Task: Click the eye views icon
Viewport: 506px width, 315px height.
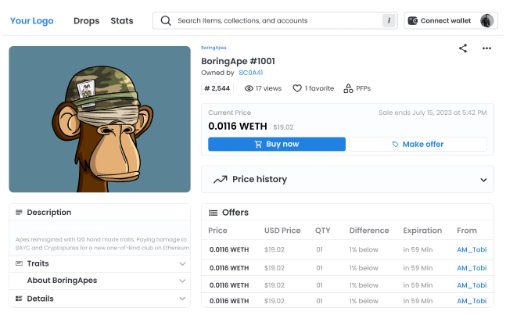Action: point(249,88)
